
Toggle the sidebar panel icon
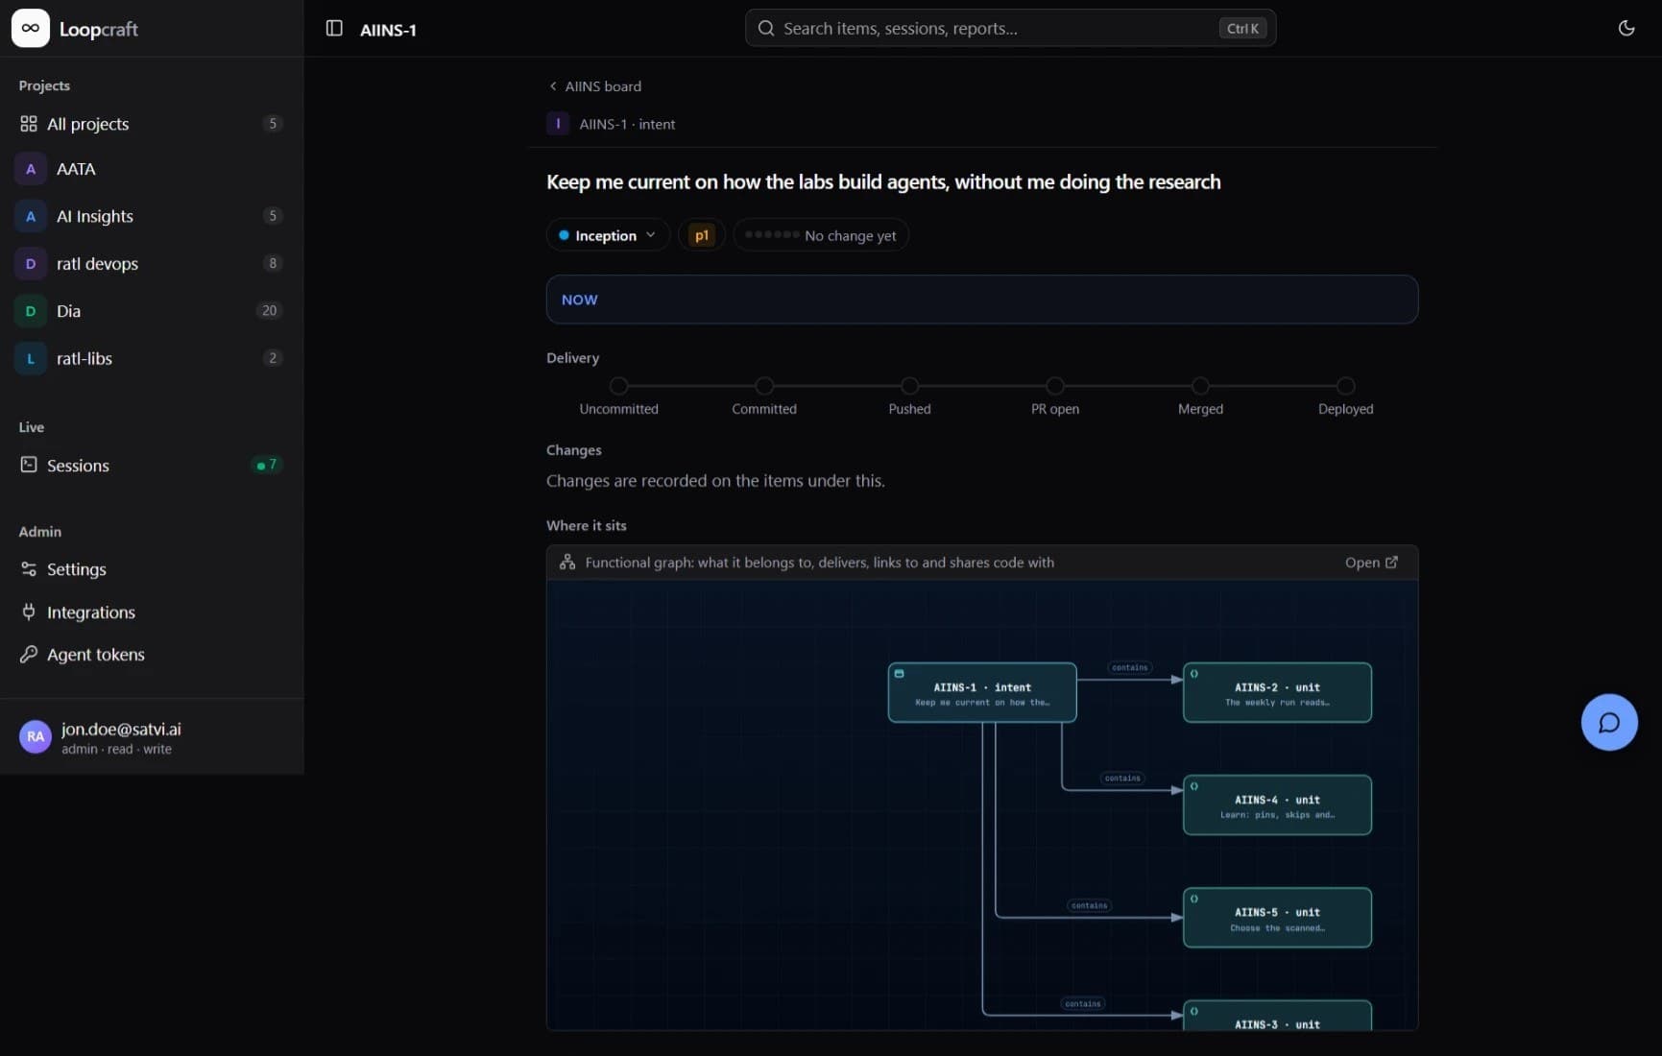(x=334, y=29)
